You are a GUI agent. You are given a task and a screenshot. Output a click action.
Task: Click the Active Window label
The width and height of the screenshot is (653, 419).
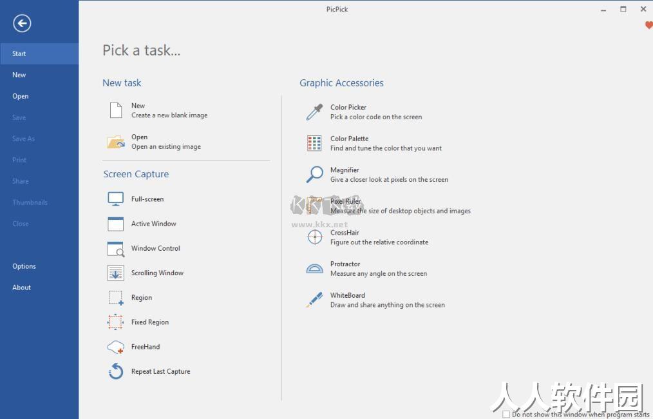click(x=154, y=224)
